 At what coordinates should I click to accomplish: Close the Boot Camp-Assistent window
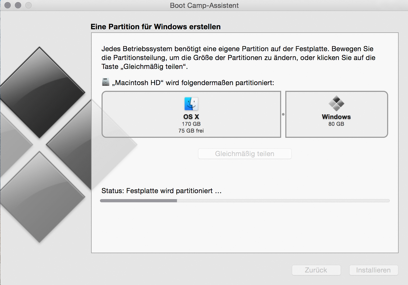coord(8,5)
